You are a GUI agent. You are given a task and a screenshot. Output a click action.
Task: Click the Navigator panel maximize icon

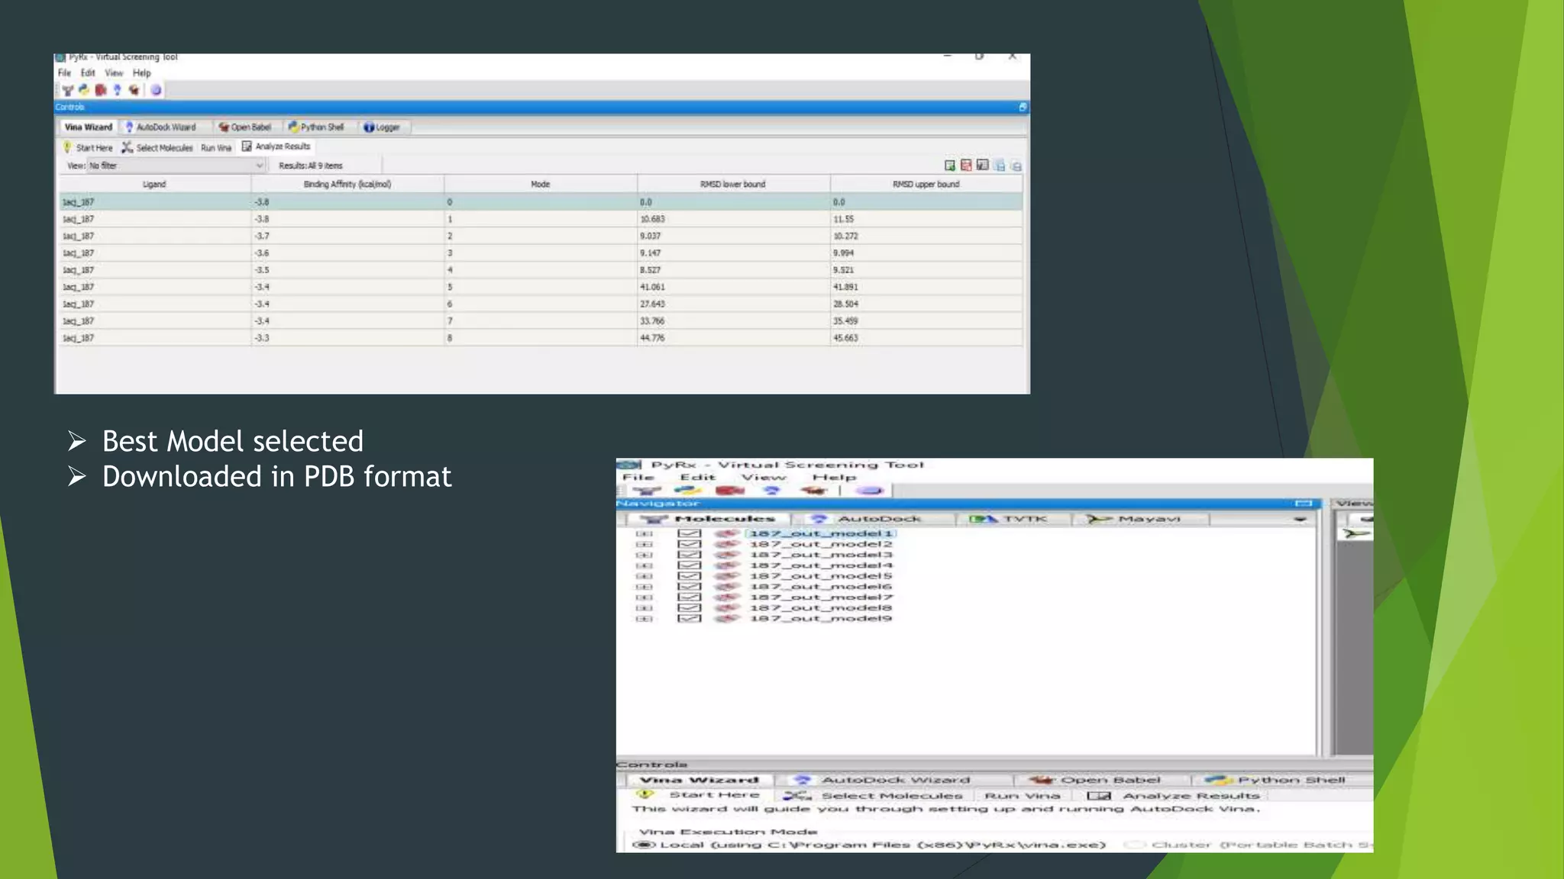point(1304,504)
